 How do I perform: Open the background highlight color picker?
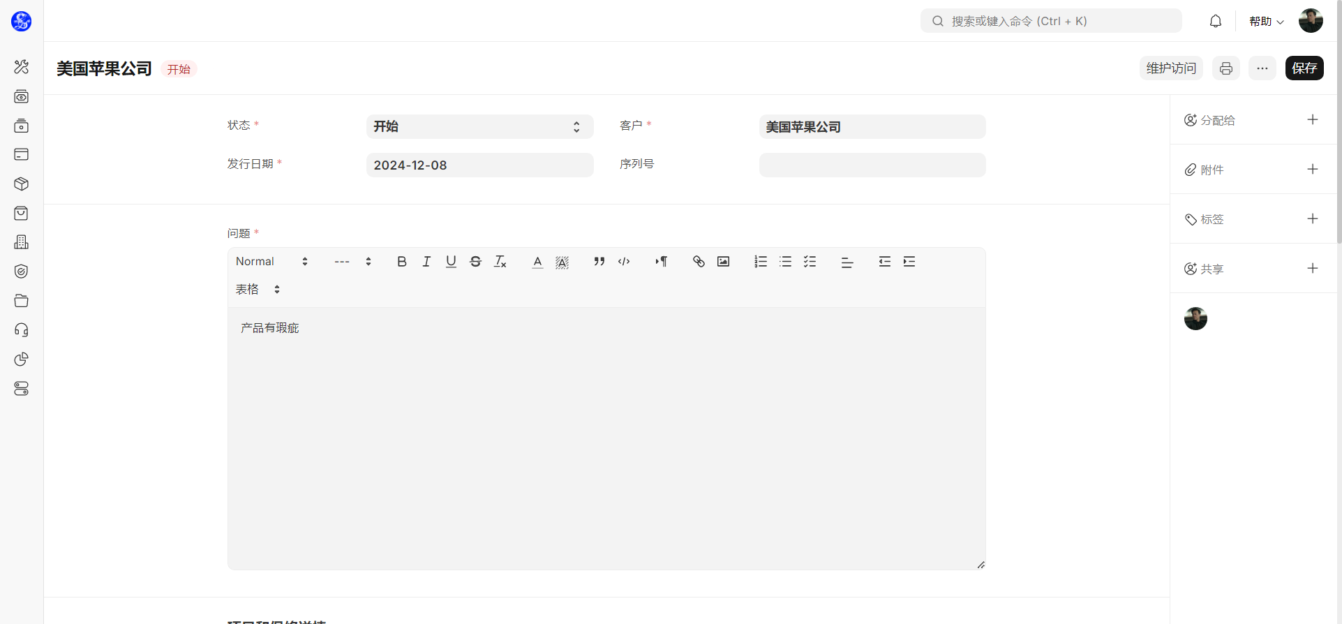[x=562, y=262]
